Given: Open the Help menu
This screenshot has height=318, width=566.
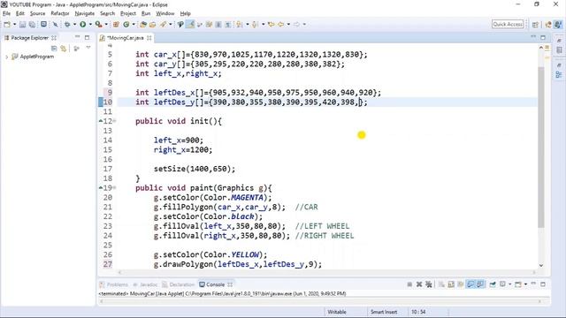Looking at the screenshot, I should [x=185, y=13].
